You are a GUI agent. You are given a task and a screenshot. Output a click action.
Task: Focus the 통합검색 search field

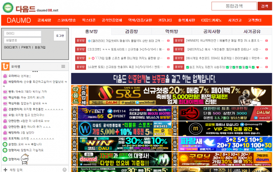(234, 6)
